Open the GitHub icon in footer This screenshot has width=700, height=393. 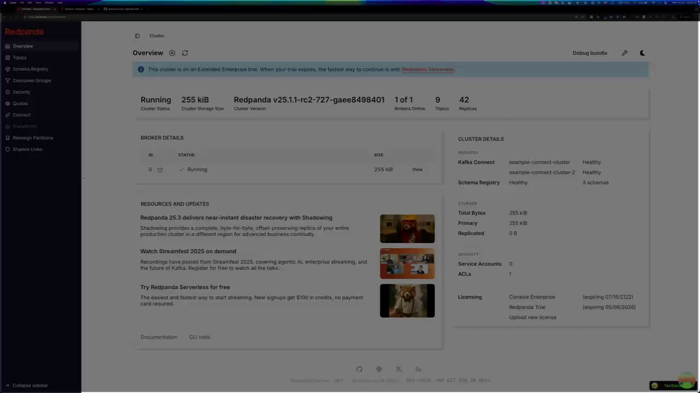pyautogui.click(x=359, y=370)
